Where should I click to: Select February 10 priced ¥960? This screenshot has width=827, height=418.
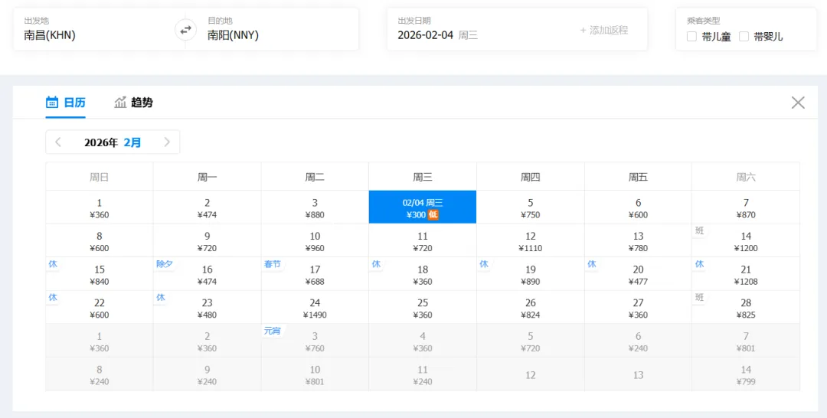pyautogui.click(x=315, y=240)
